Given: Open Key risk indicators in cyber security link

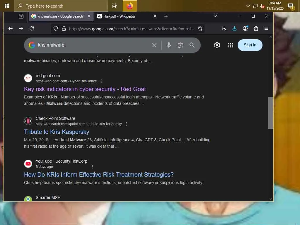Looking at the screenshot, I should pos(85,89).
